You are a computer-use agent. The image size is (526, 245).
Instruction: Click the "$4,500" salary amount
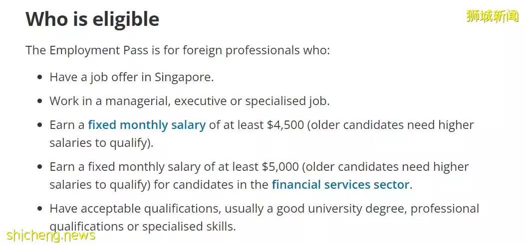point(285,125)
